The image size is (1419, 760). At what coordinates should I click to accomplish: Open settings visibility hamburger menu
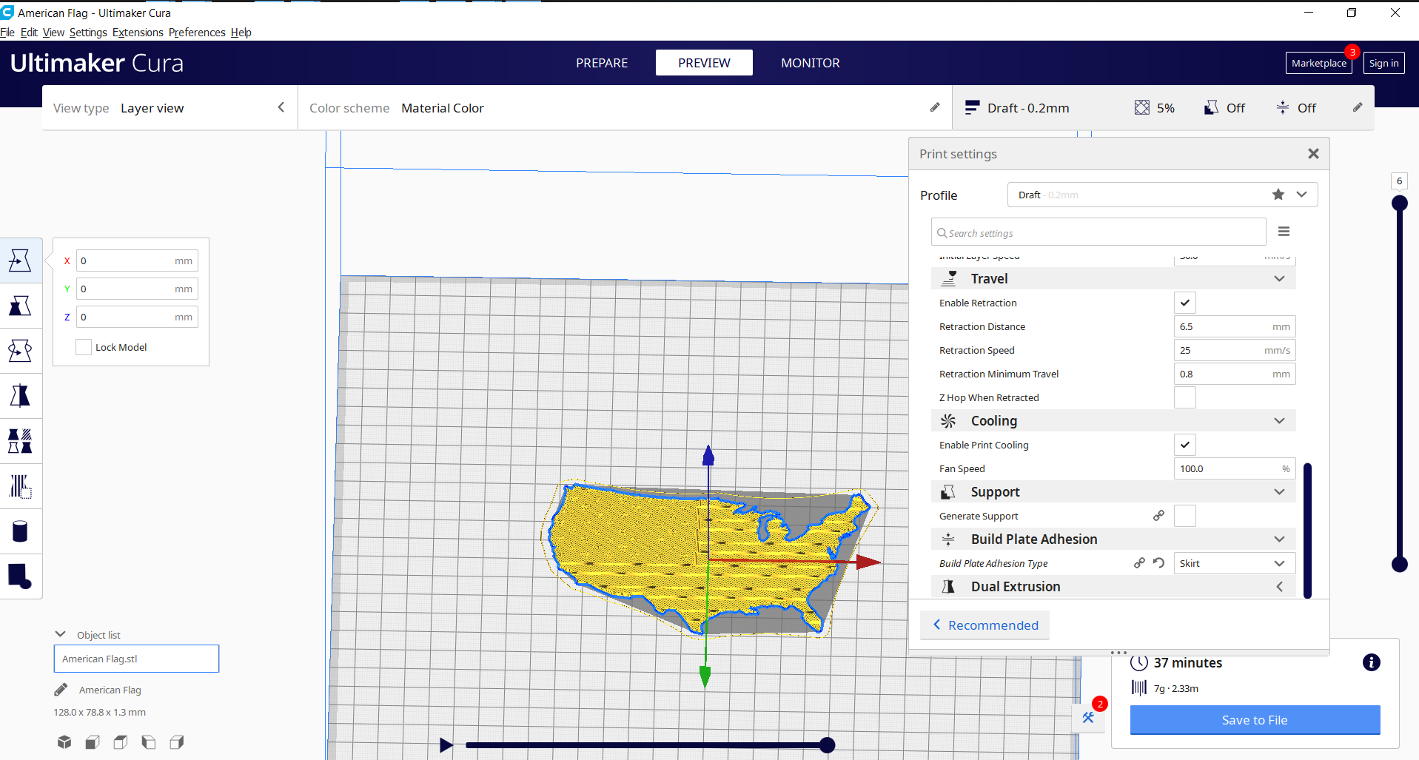pyautogui.click(x=1284, y=232)
